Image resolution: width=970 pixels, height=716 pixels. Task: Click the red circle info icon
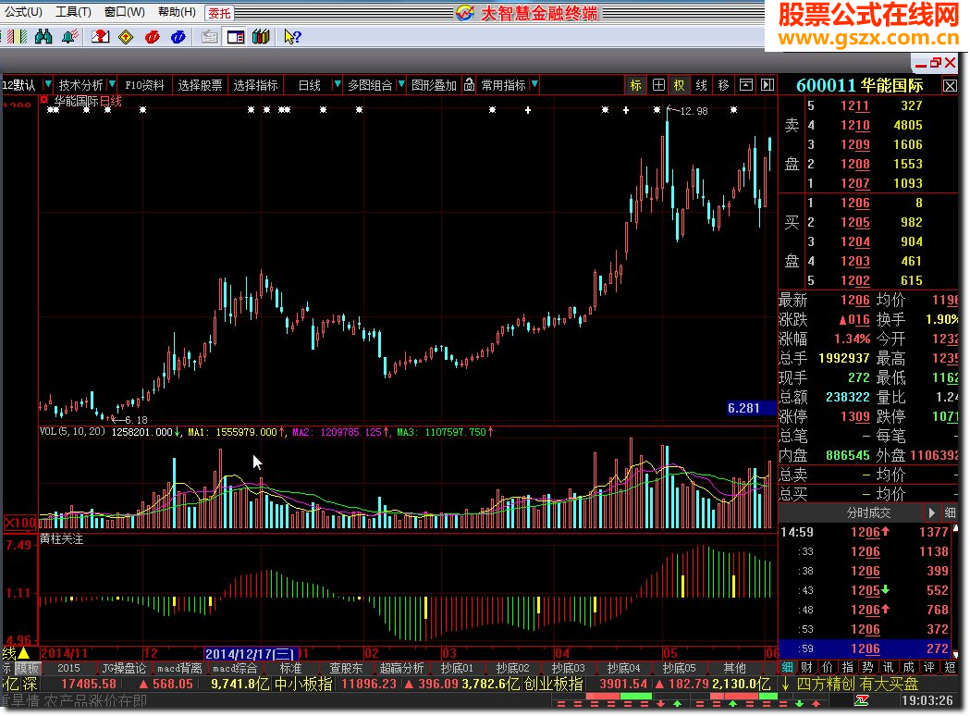(x=153, y=37)
